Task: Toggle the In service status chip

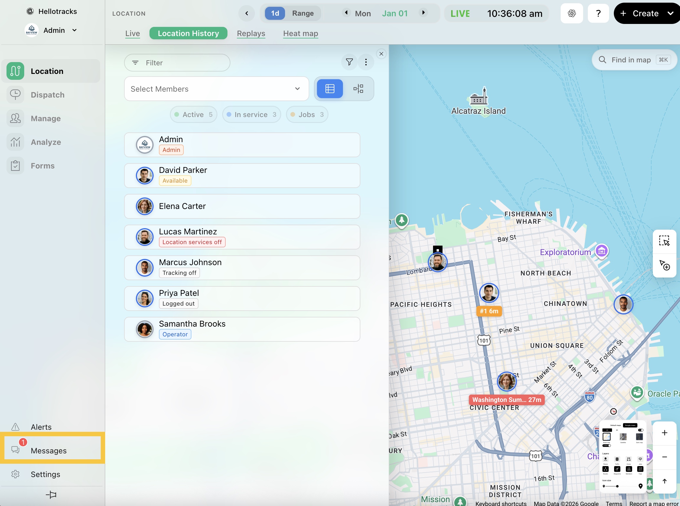Action: pos(252,115)
